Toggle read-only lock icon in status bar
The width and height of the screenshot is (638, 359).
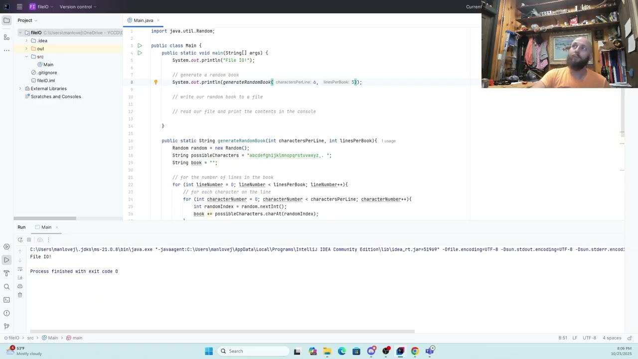(x=630, y=338)
